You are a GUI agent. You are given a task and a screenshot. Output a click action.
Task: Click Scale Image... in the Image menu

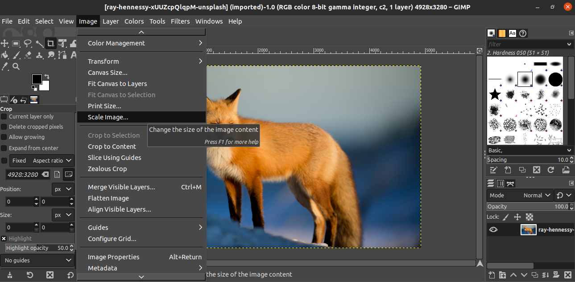click(x=108, y=117)
